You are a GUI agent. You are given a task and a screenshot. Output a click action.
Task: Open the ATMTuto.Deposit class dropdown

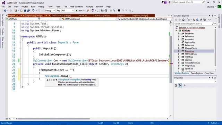coord(89,19)
